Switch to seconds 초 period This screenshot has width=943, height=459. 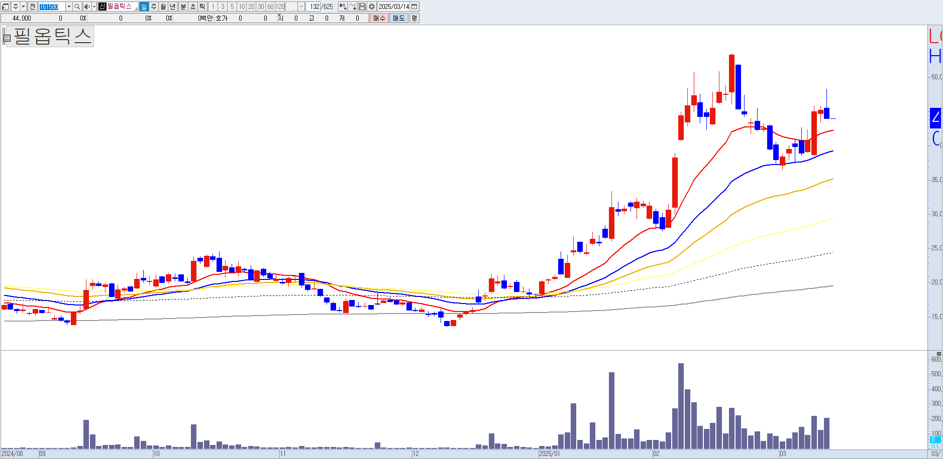click(x=193, y=7)
